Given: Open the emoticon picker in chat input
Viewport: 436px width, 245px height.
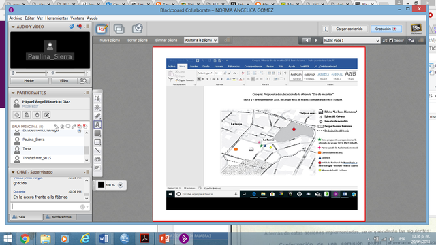Looking at the screenshot, I should click(x=82, y=207).
